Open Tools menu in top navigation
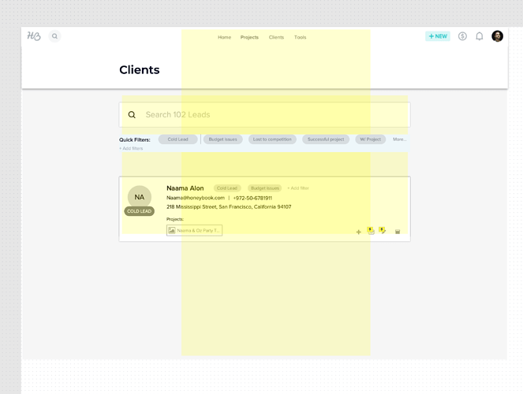 tap(301, 37)
